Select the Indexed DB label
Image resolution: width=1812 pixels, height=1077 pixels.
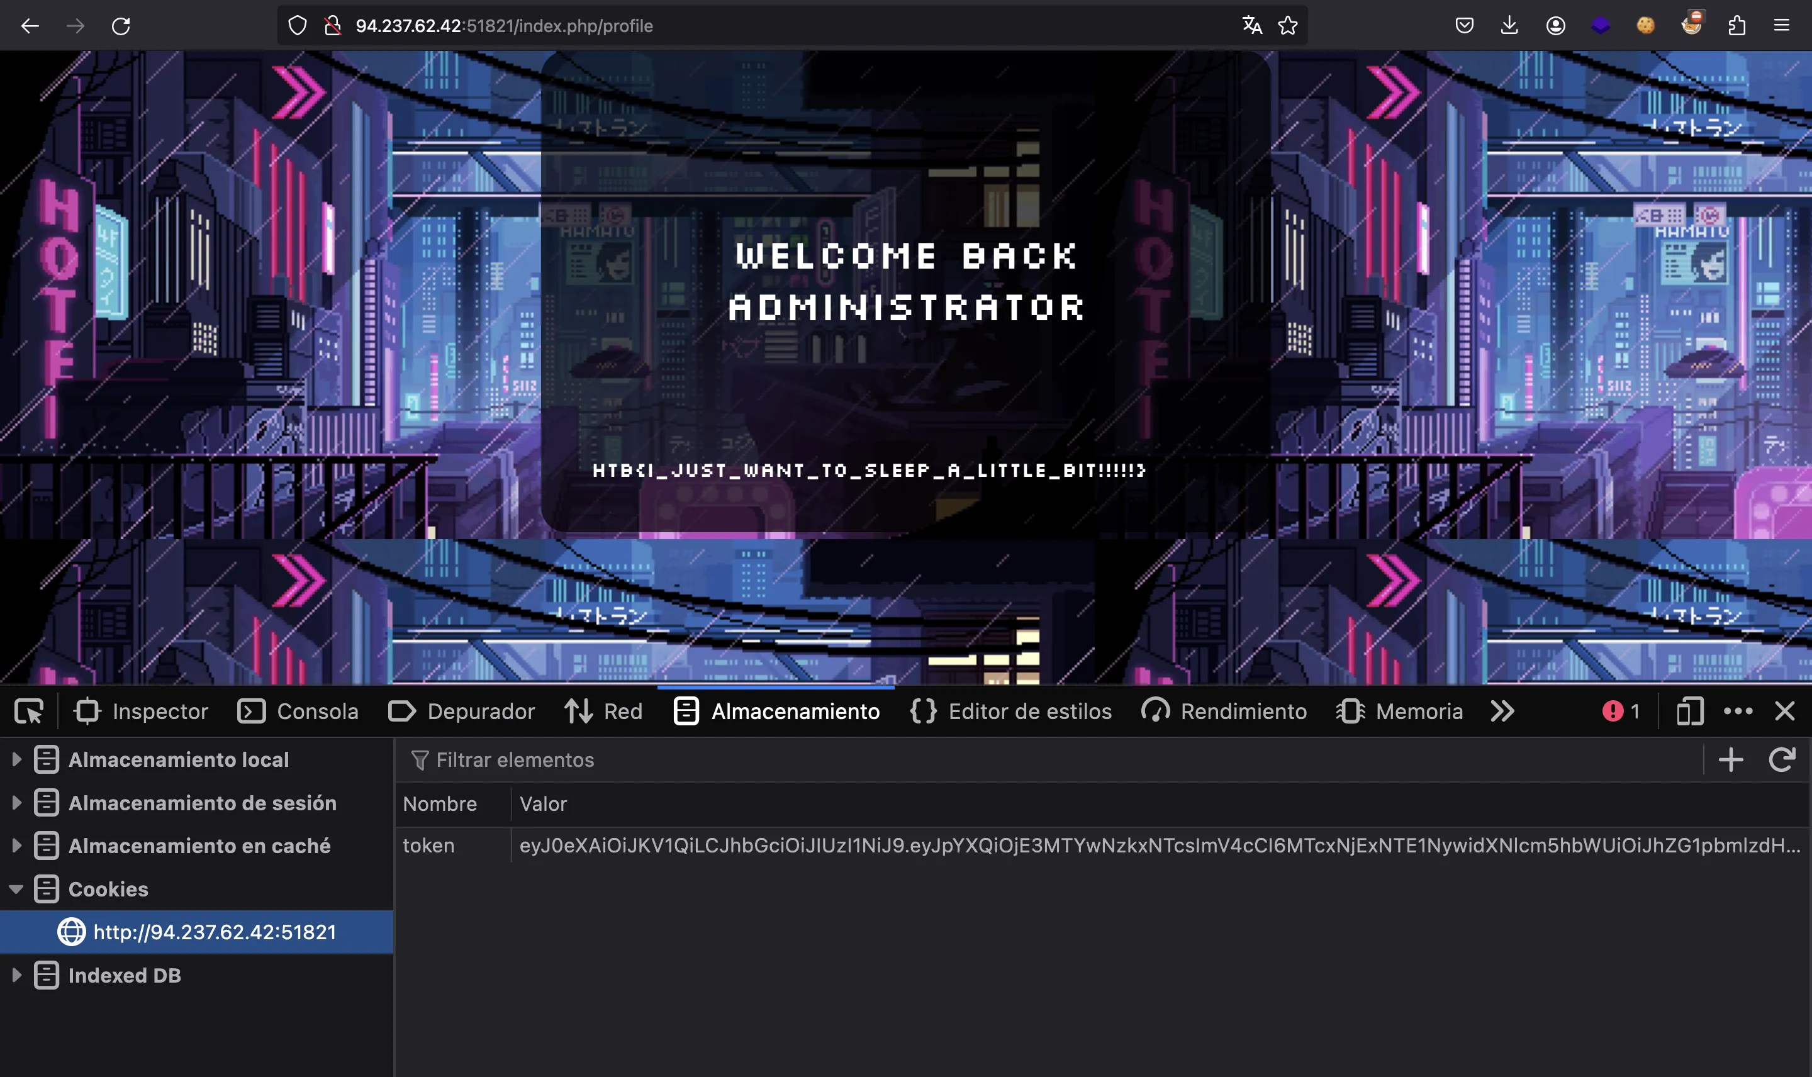click(x=125, y=975)
